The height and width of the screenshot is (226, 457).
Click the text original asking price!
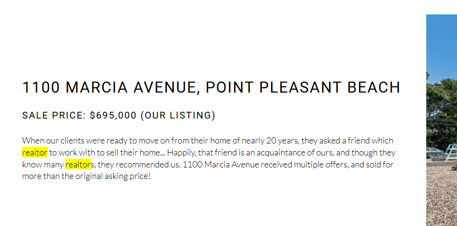pyautogui.click(x=113, y=176)
